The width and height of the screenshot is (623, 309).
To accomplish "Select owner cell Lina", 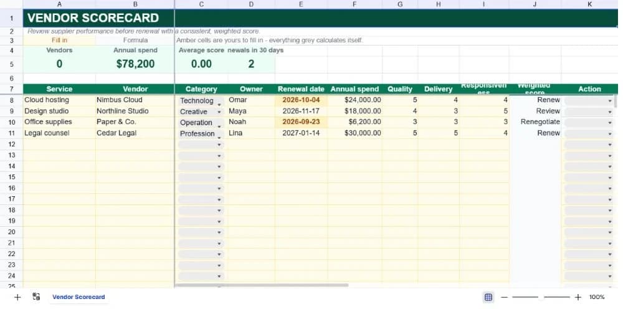I will (251, 133).
